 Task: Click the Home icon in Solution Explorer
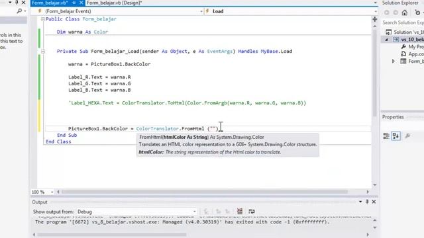tap(405, 13)
